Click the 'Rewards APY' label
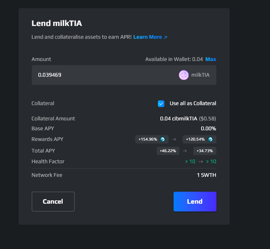The image size is (270, 249). [x=47, y=139]
